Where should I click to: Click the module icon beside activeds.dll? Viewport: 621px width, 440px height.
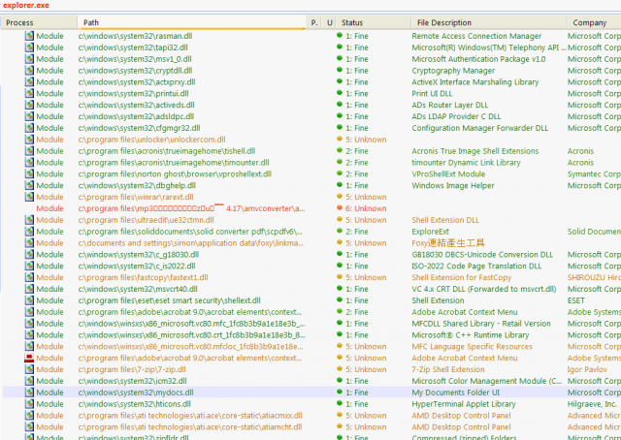[x=29, y=105]
